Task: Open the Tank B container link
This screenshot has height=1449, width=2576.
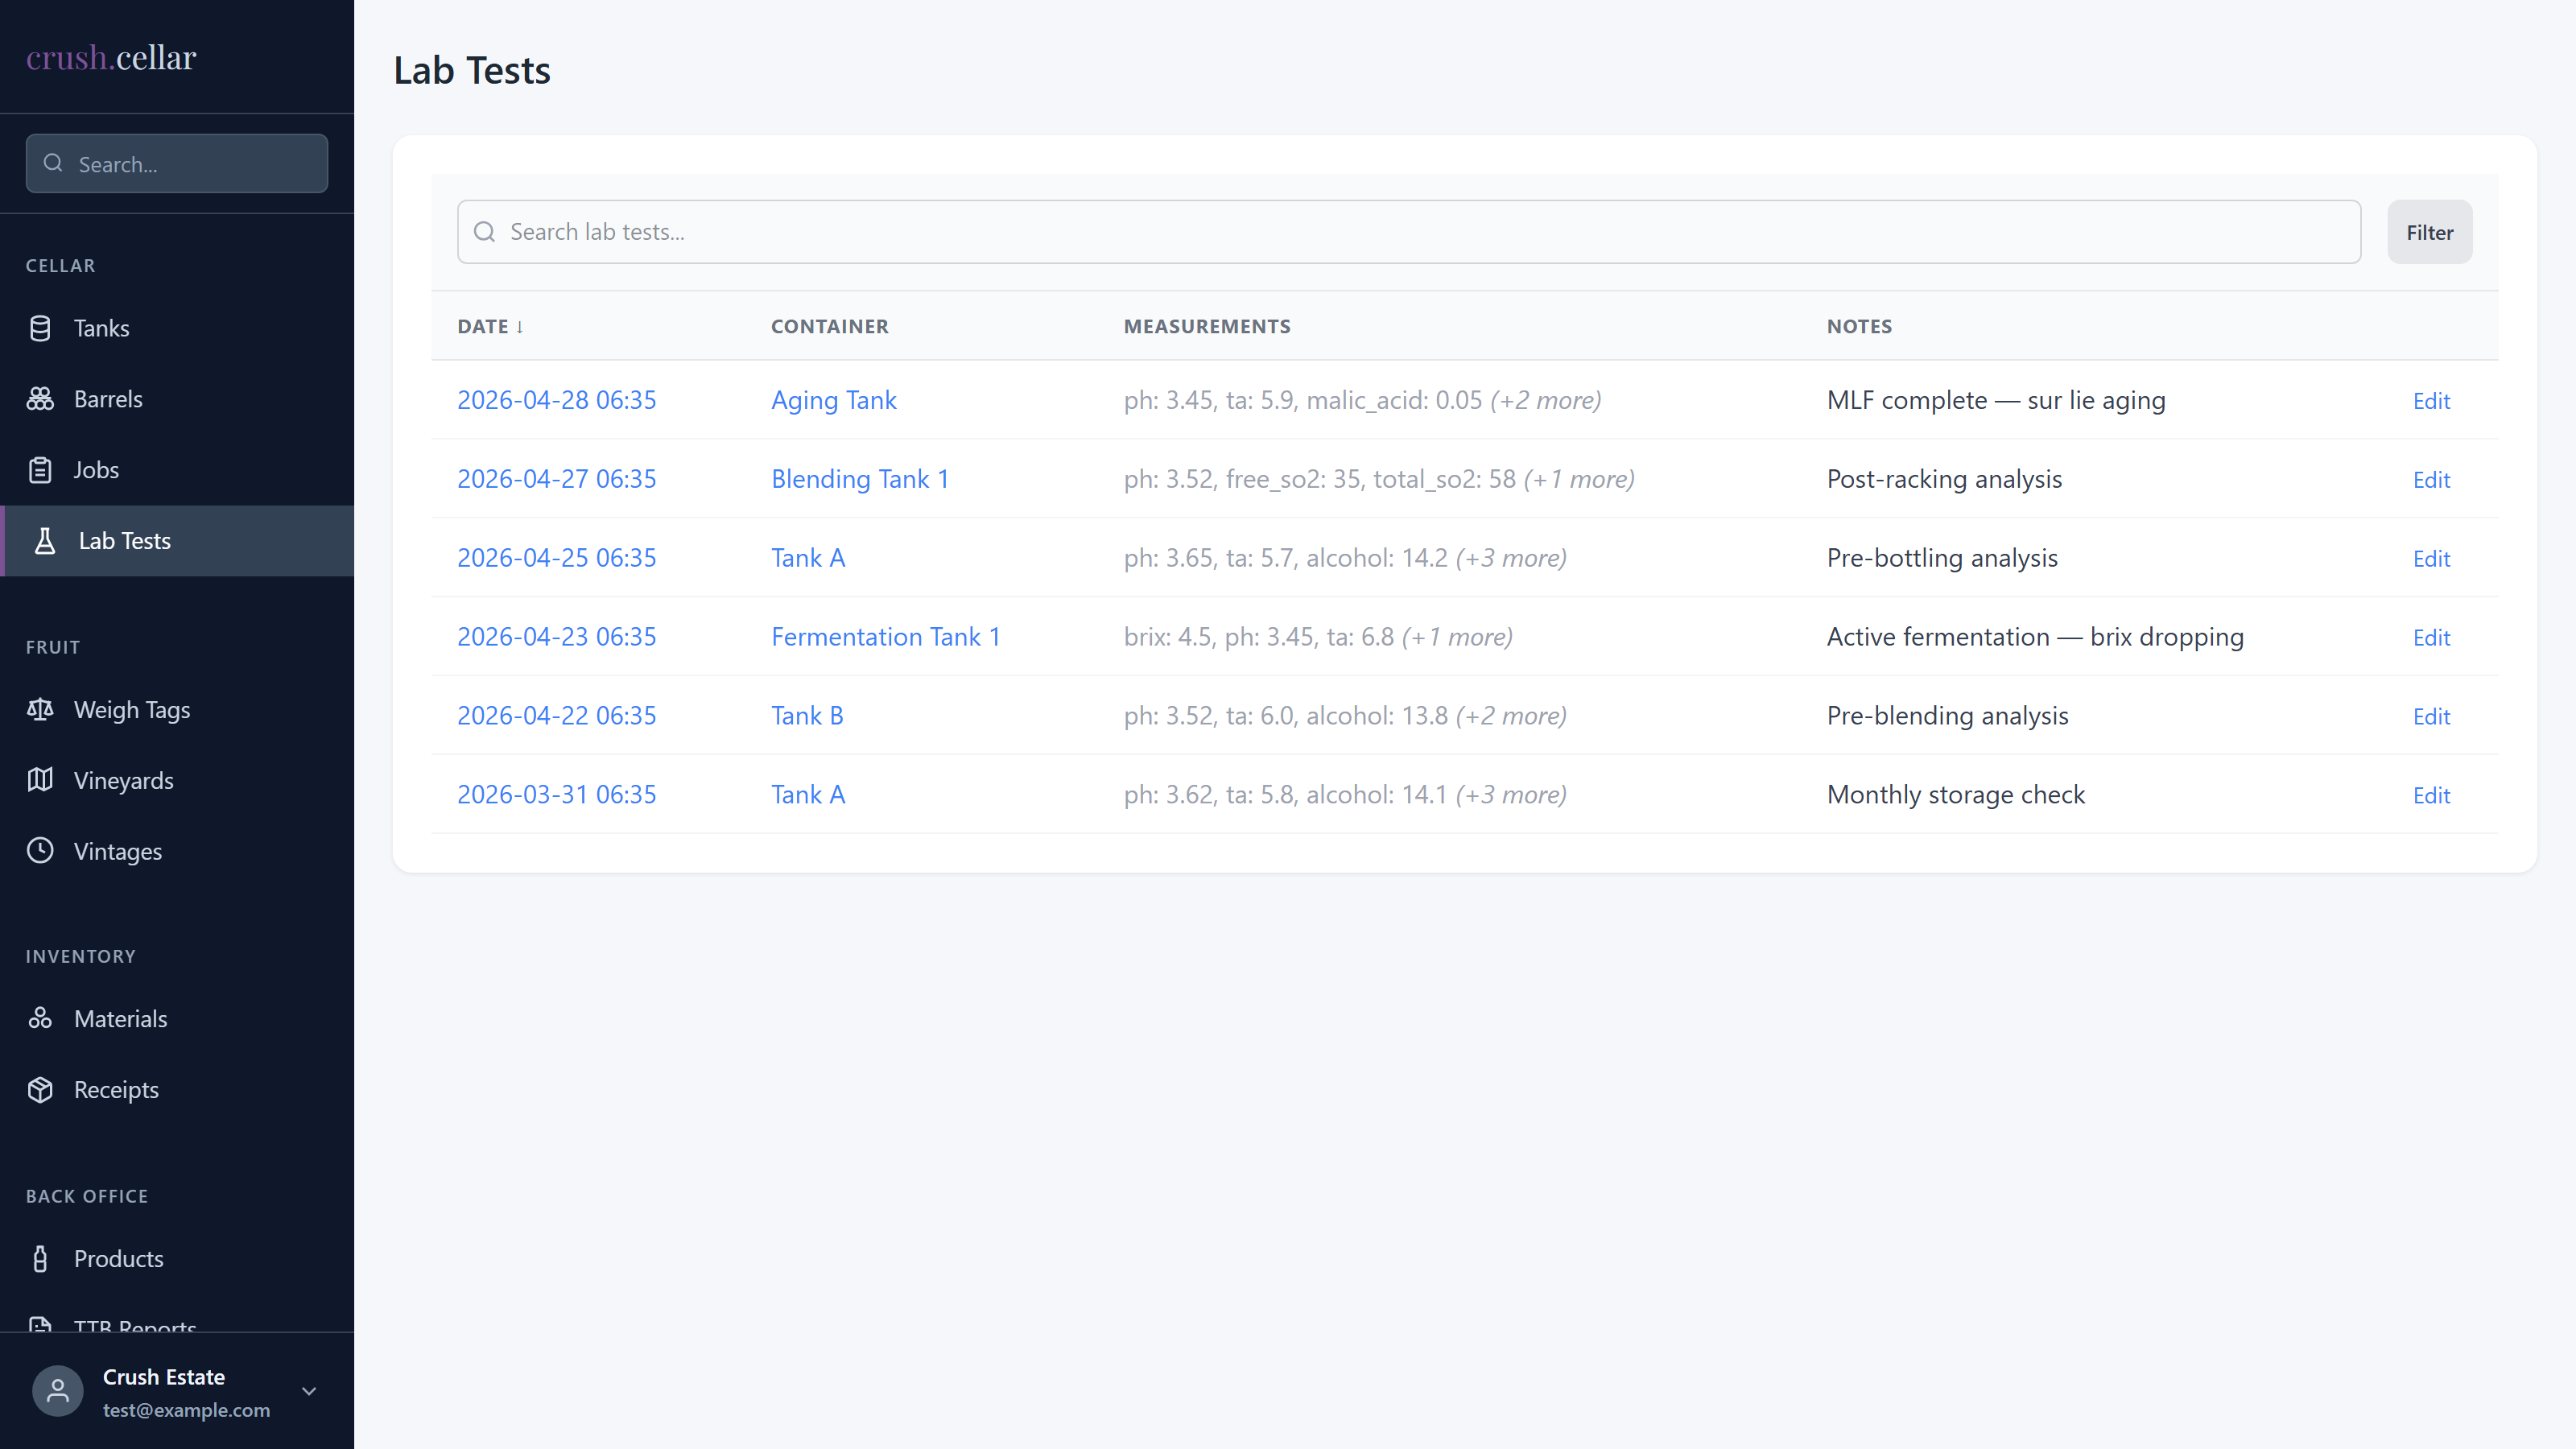Action: (x=807, y=716)
